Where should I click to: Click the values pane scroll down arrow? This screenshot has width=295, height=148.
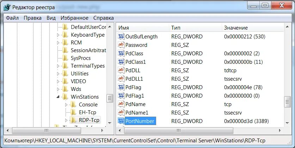287,123
